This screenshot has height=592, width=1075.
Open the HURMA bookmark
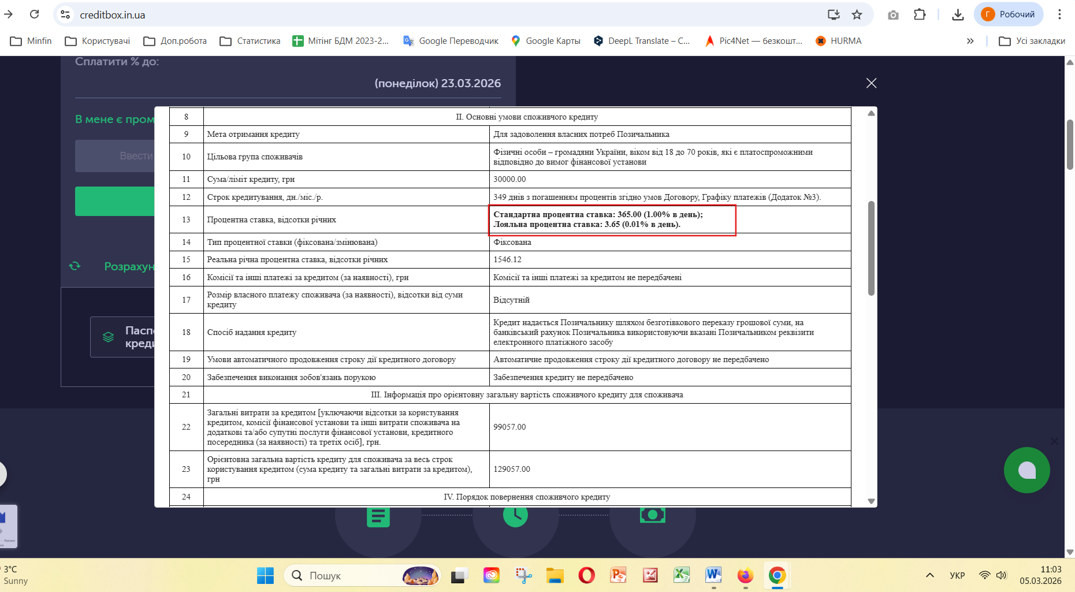(838, 41)
